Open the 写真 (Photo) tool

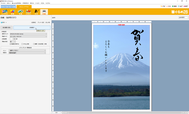pyautogui.click(x=20, y=12)
